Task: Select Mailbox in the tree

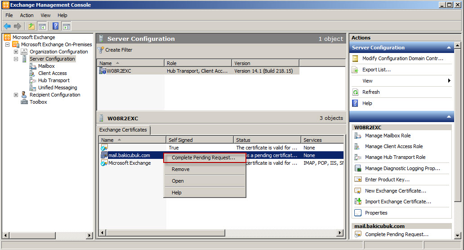Action: (46, 66)
